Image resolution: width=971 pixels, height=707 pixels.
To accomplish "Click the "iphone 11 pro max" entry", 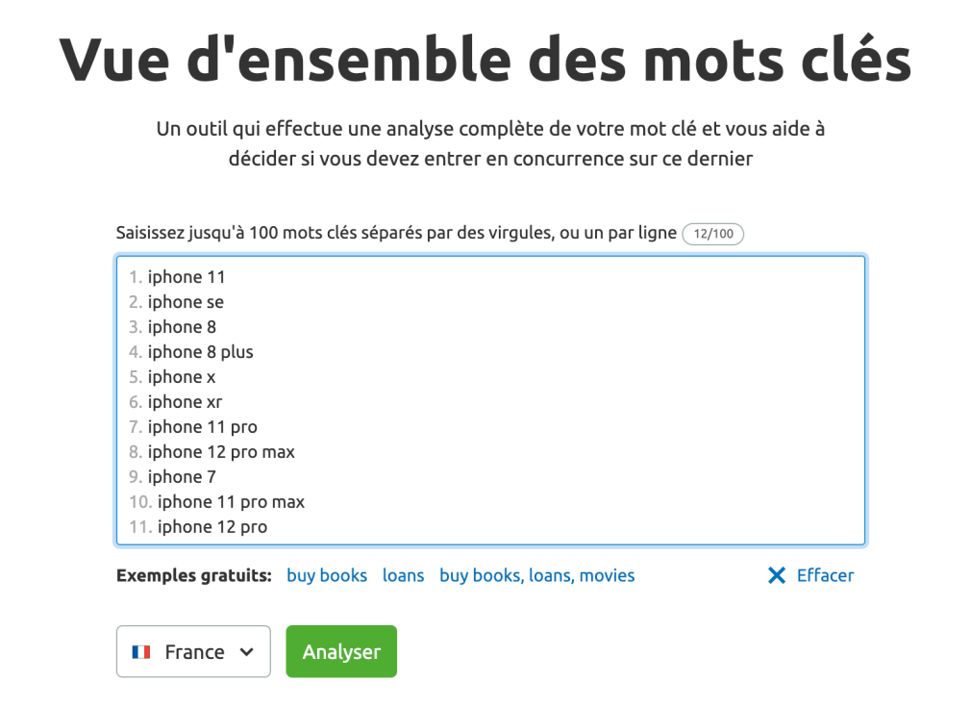I will (231, 502).
